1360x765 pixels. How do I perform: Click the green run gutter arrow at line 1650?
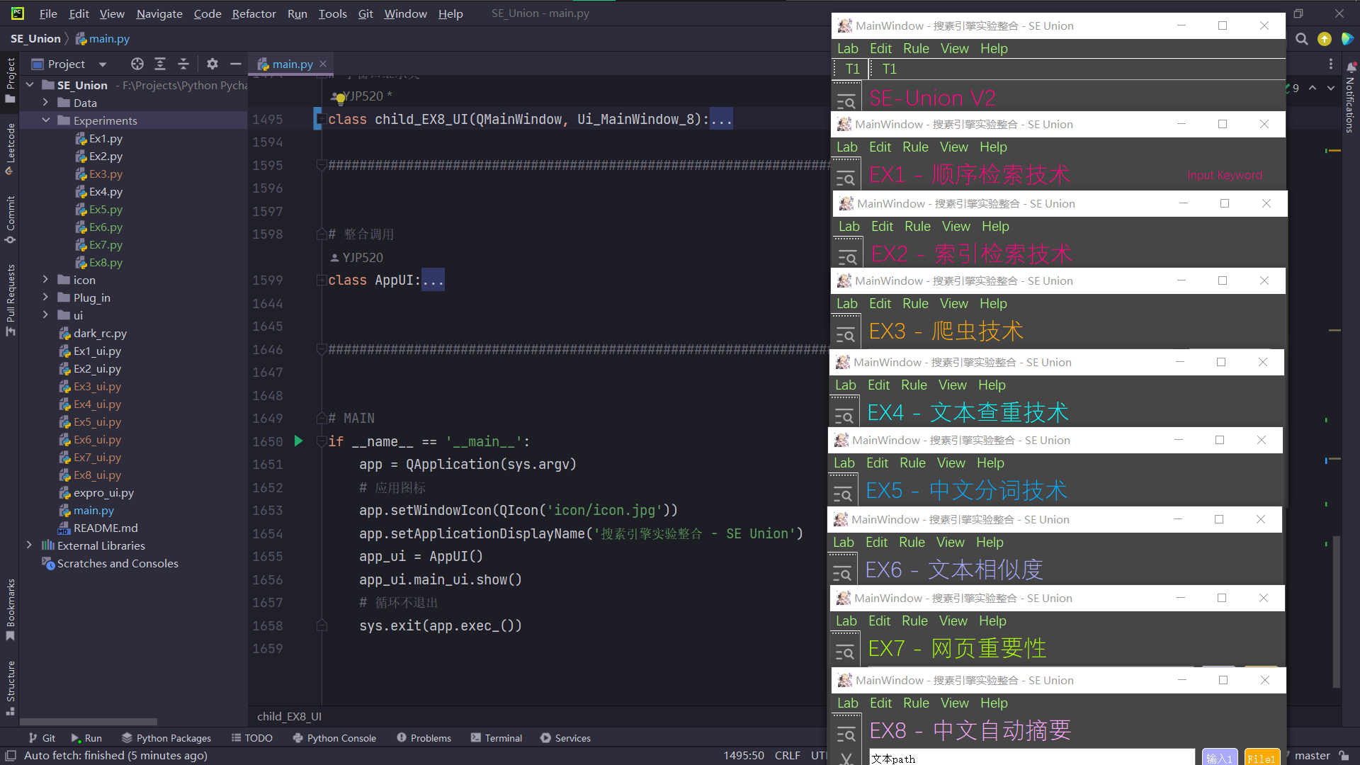click(298, 441)
